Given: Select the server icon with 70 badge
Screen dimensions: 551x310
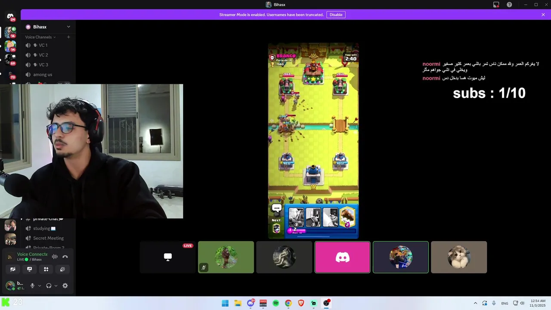Looking at the screenshot, I should [x=10, y=74].
